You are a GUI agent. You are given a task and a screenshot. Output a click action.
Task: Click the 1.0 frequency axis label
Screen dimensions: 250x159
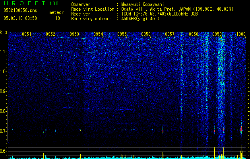tap(3, 72)
